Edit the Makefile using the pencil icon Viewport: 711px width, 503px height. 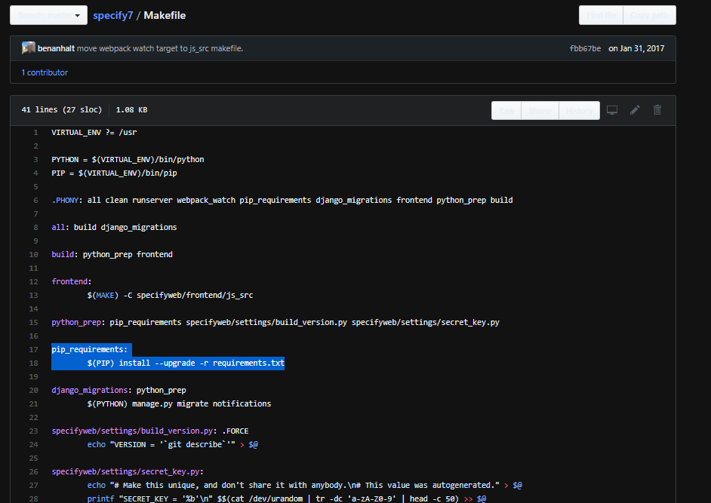click(634, 110)
